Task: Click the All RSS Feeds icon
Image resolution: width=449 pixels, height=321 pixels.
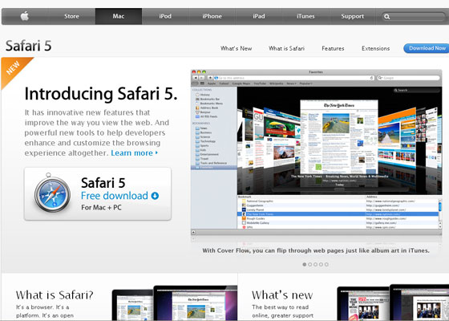Action: pos(197,116)
